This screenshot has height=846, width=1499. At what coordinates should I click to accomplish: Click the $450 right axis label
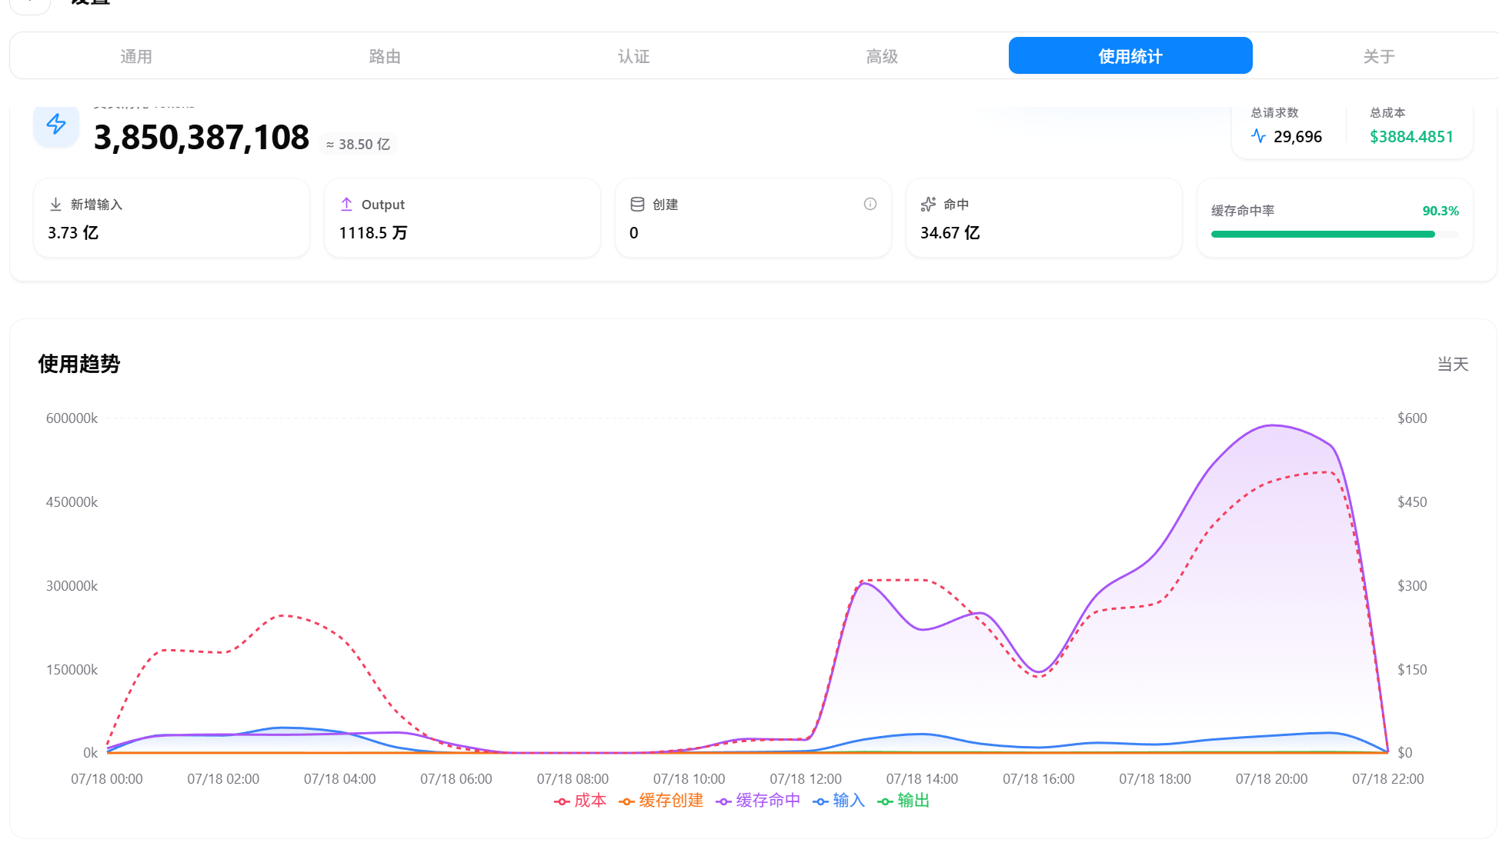(x=1412, y=502)
